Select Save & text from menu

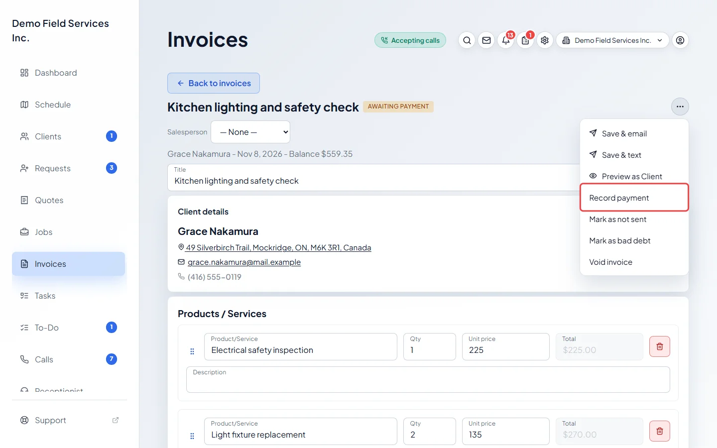[x=634, y=155]
